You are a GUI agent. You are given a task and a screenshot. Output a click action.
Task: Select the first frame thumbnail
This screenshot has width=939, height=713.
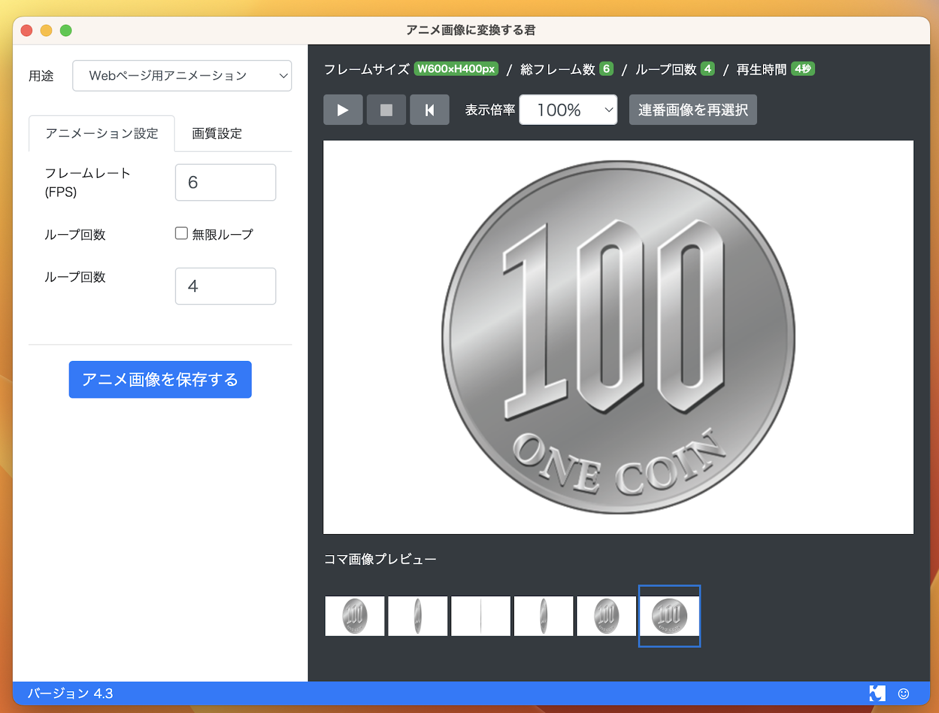click(x=354, y=616)
